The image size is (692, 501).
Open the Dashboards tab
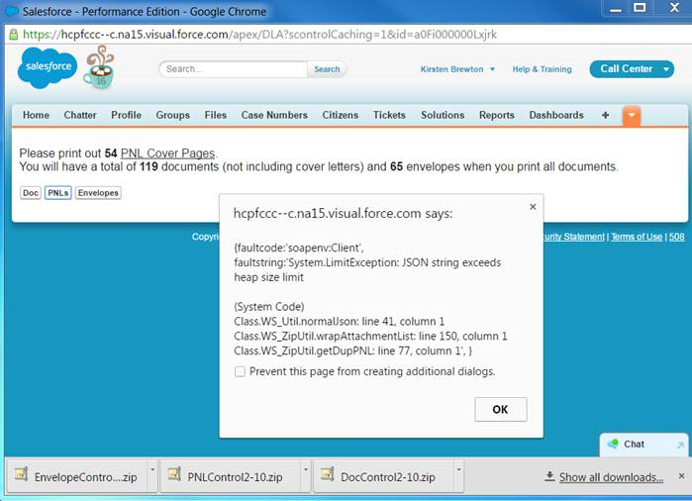click(556, 115)
